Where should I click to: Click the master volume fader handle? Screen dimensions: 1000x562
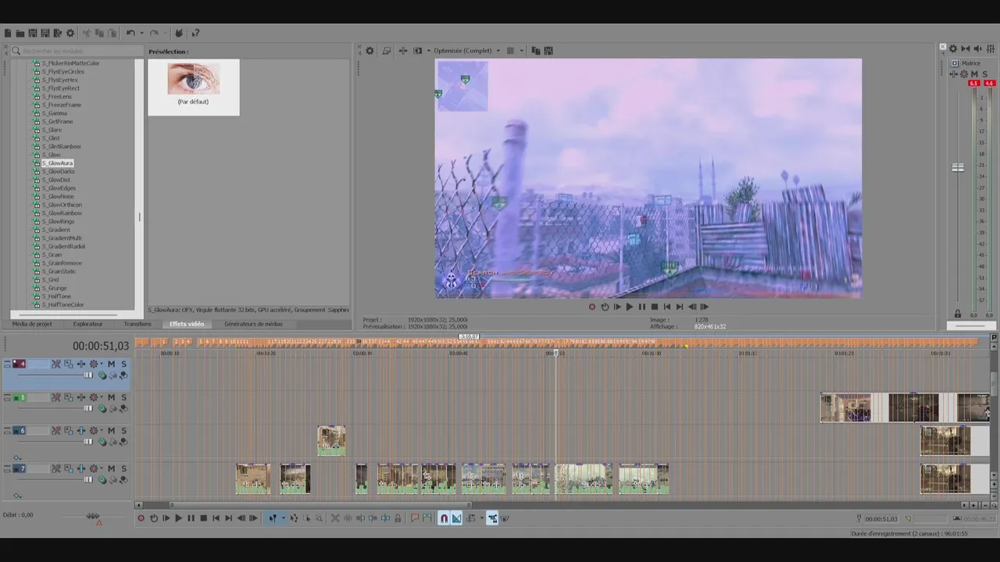click(x=958, y=168)
